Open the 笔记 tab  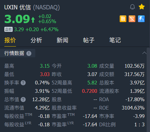click(x=115, y=40)
